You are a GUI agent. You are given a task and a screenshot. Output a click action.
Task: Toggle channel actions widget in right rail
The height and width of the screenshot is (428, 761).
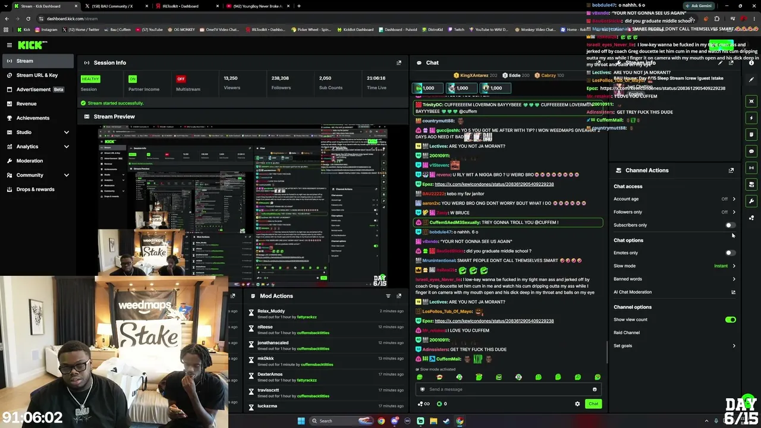(x=751, y=184)
